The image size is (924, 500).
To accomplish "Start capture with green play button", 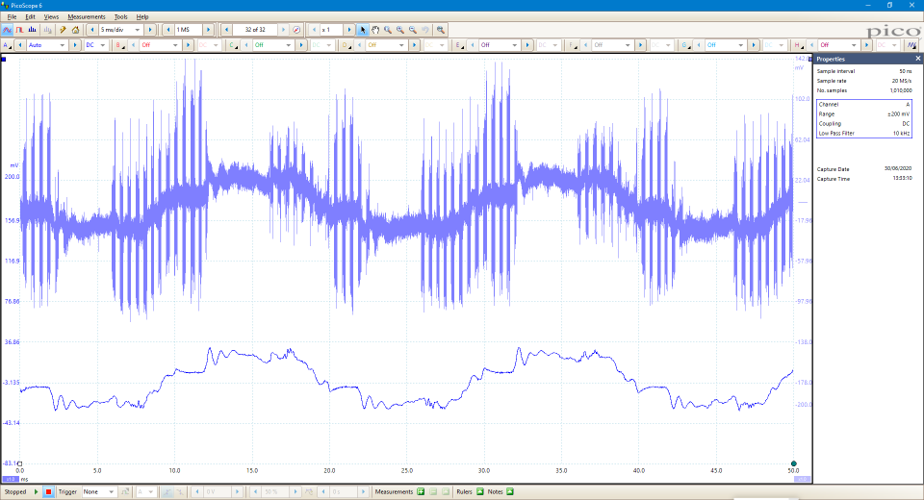I will [x=36, y=491].
